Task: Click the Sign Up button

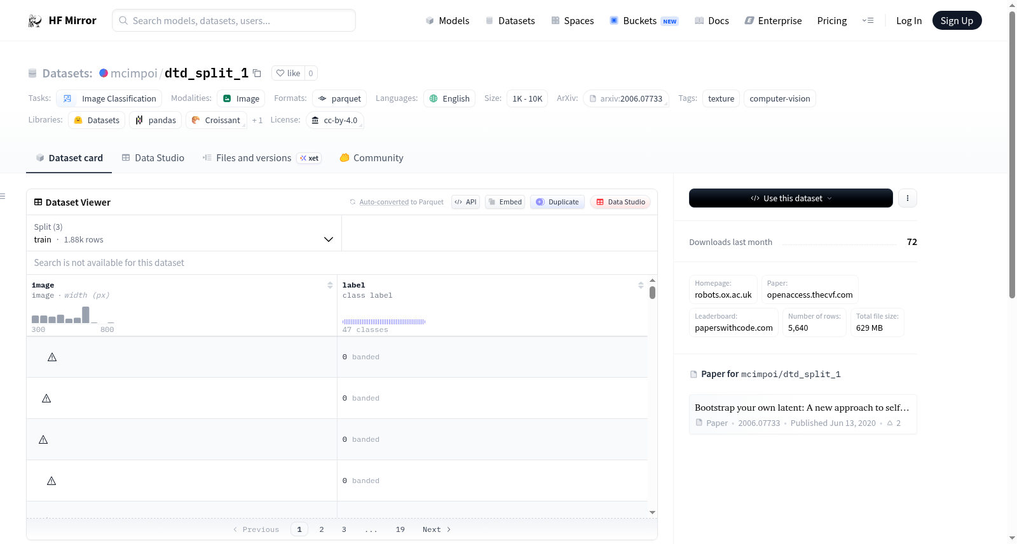Action: click(x=957, y=21)
